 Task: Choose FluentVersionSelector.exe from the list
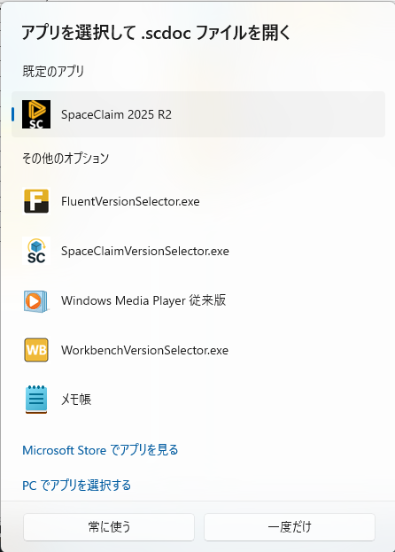pyautogui.click(x=198, y=201)
